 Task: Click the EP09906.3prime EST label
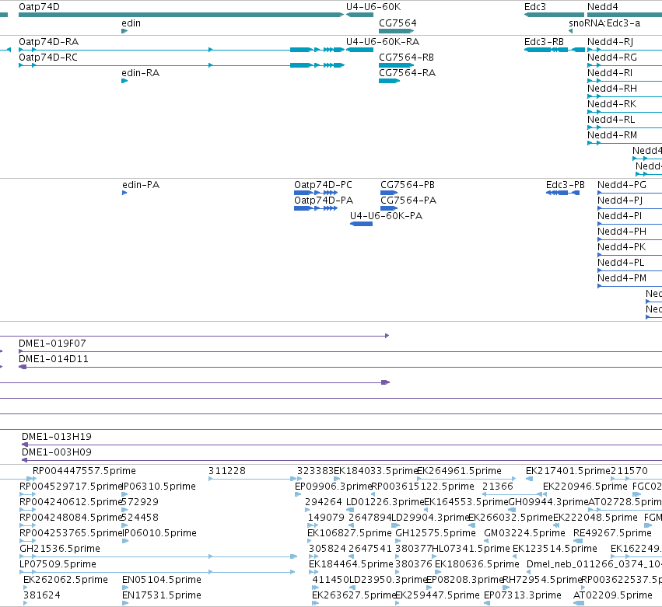click(x=333, y=487)
